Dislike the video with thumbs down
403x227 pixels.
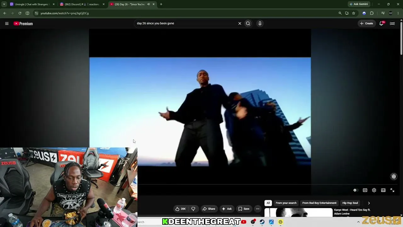pyautogui.click(x=193, y=209)
